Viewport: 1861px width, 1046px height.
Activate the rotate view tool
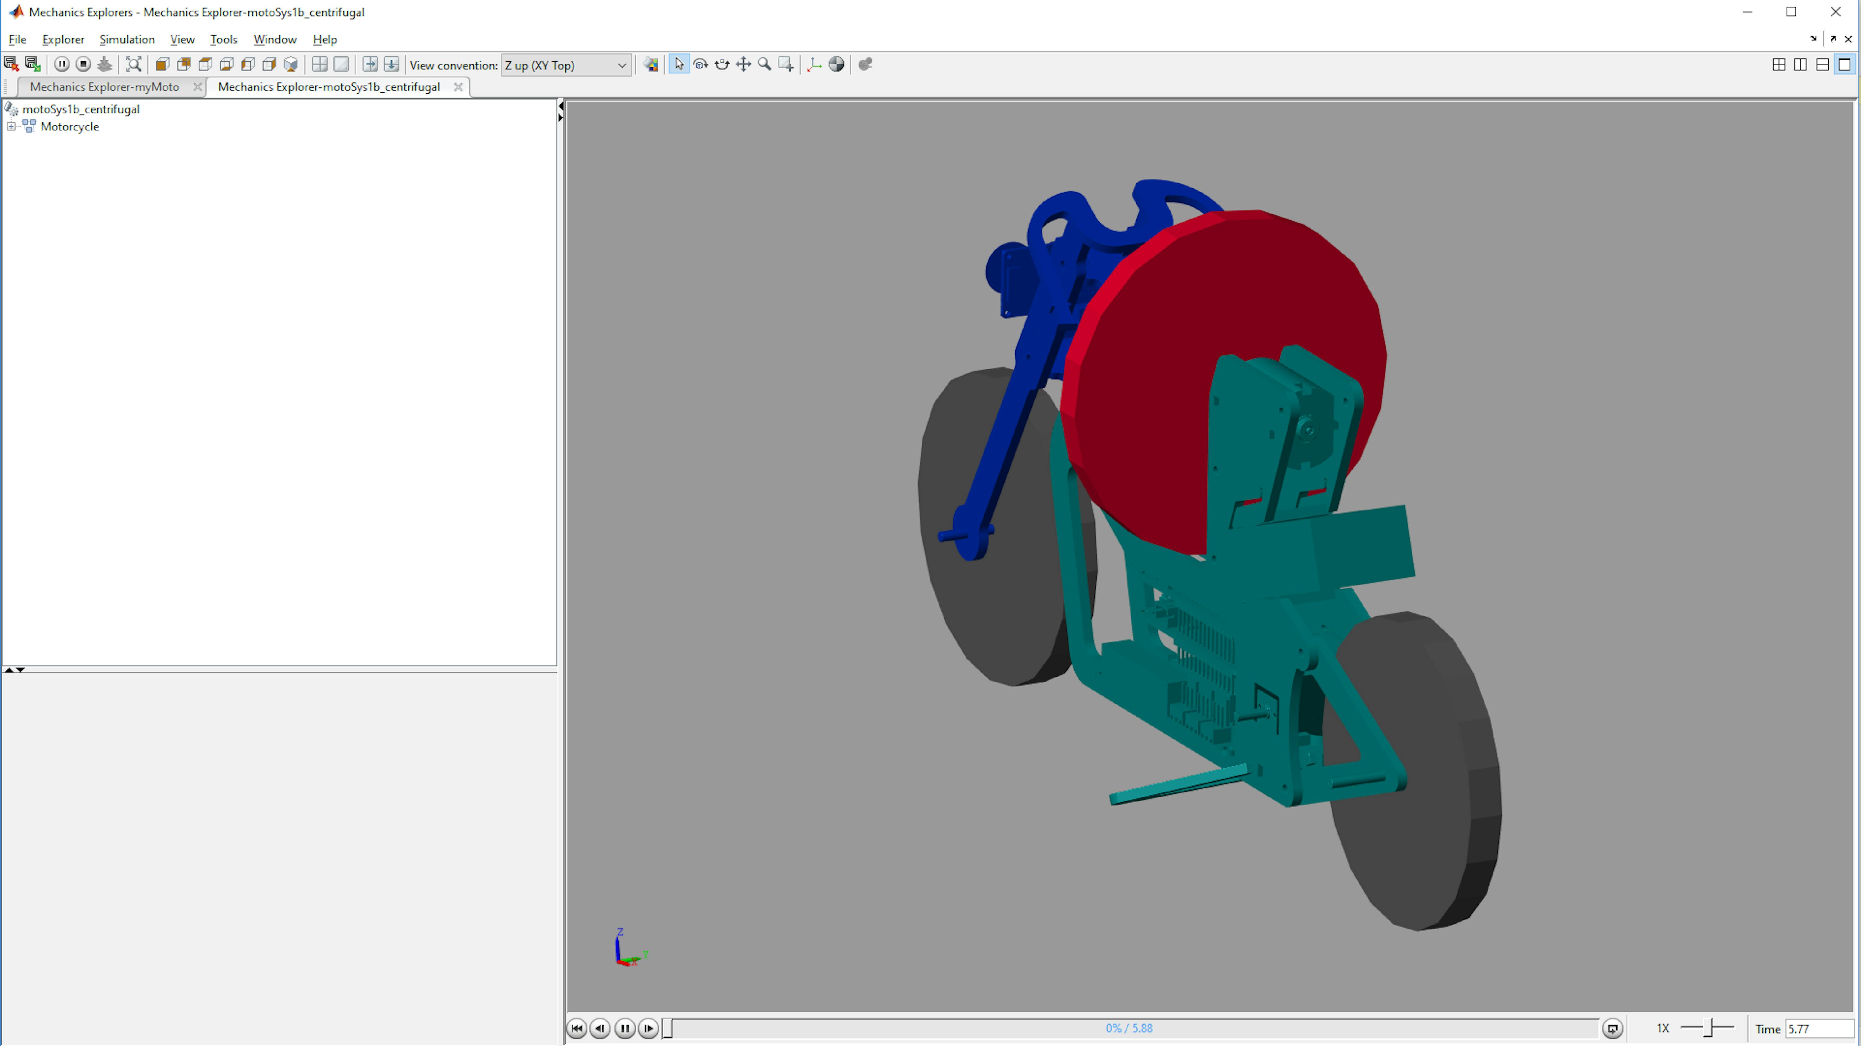[x=700, y=64]
